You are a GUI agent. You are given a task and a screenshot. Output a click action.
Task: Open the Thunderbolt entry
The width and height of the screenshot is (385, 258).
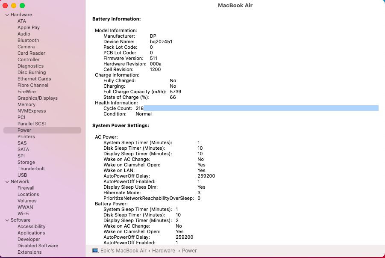click(x=31, y=169)
